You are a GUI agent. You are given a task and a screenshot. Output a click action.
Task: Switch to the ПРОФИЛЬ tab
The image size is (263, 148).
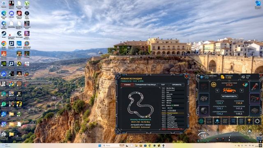[177, 85]
